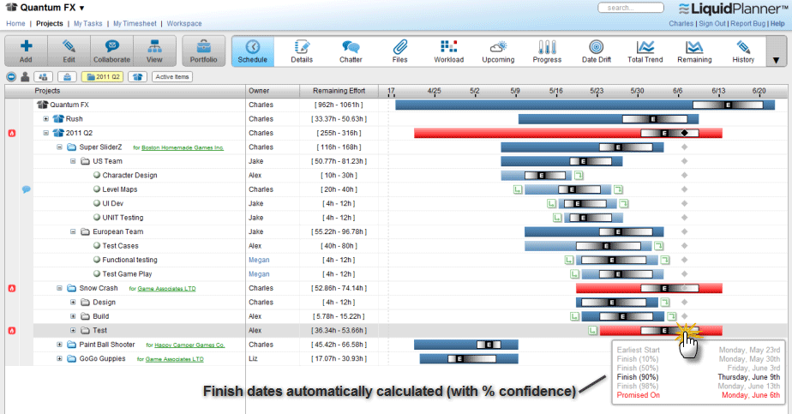The height and width of the screenshot is (414, 792).
Task: Switch to the Details tab
Action: point(302,51)
